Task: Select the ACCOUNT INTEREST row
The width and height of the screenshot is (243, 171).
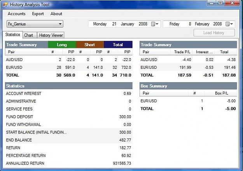Action: point(69,93)
